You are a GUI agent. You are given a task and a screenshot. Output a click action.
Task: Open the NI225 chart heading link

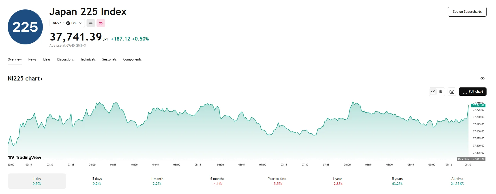pos(25,79)
